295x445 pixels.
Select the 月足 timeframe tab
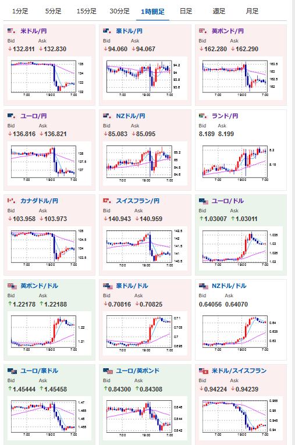point(252,12)
